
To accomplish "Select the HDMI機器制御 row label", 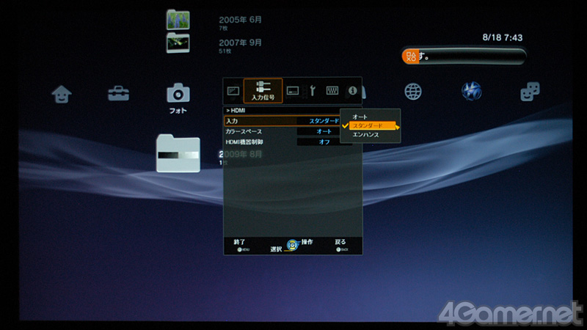I will tap(244, 142).
